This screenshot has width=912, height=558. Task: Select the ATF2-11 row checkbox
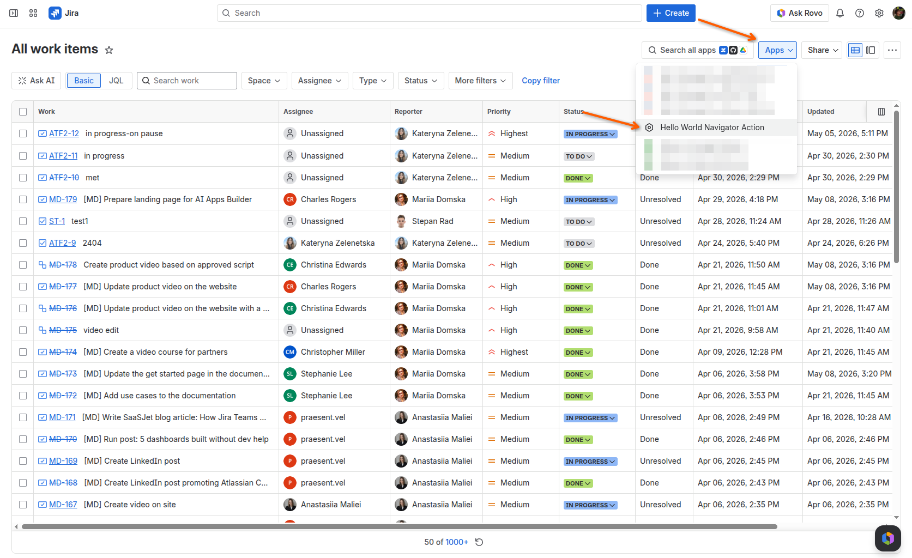coord(23,156)
